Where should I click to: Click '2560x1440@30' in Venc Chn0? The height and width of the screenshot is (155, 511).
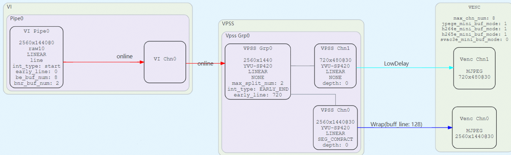[474, 136]
